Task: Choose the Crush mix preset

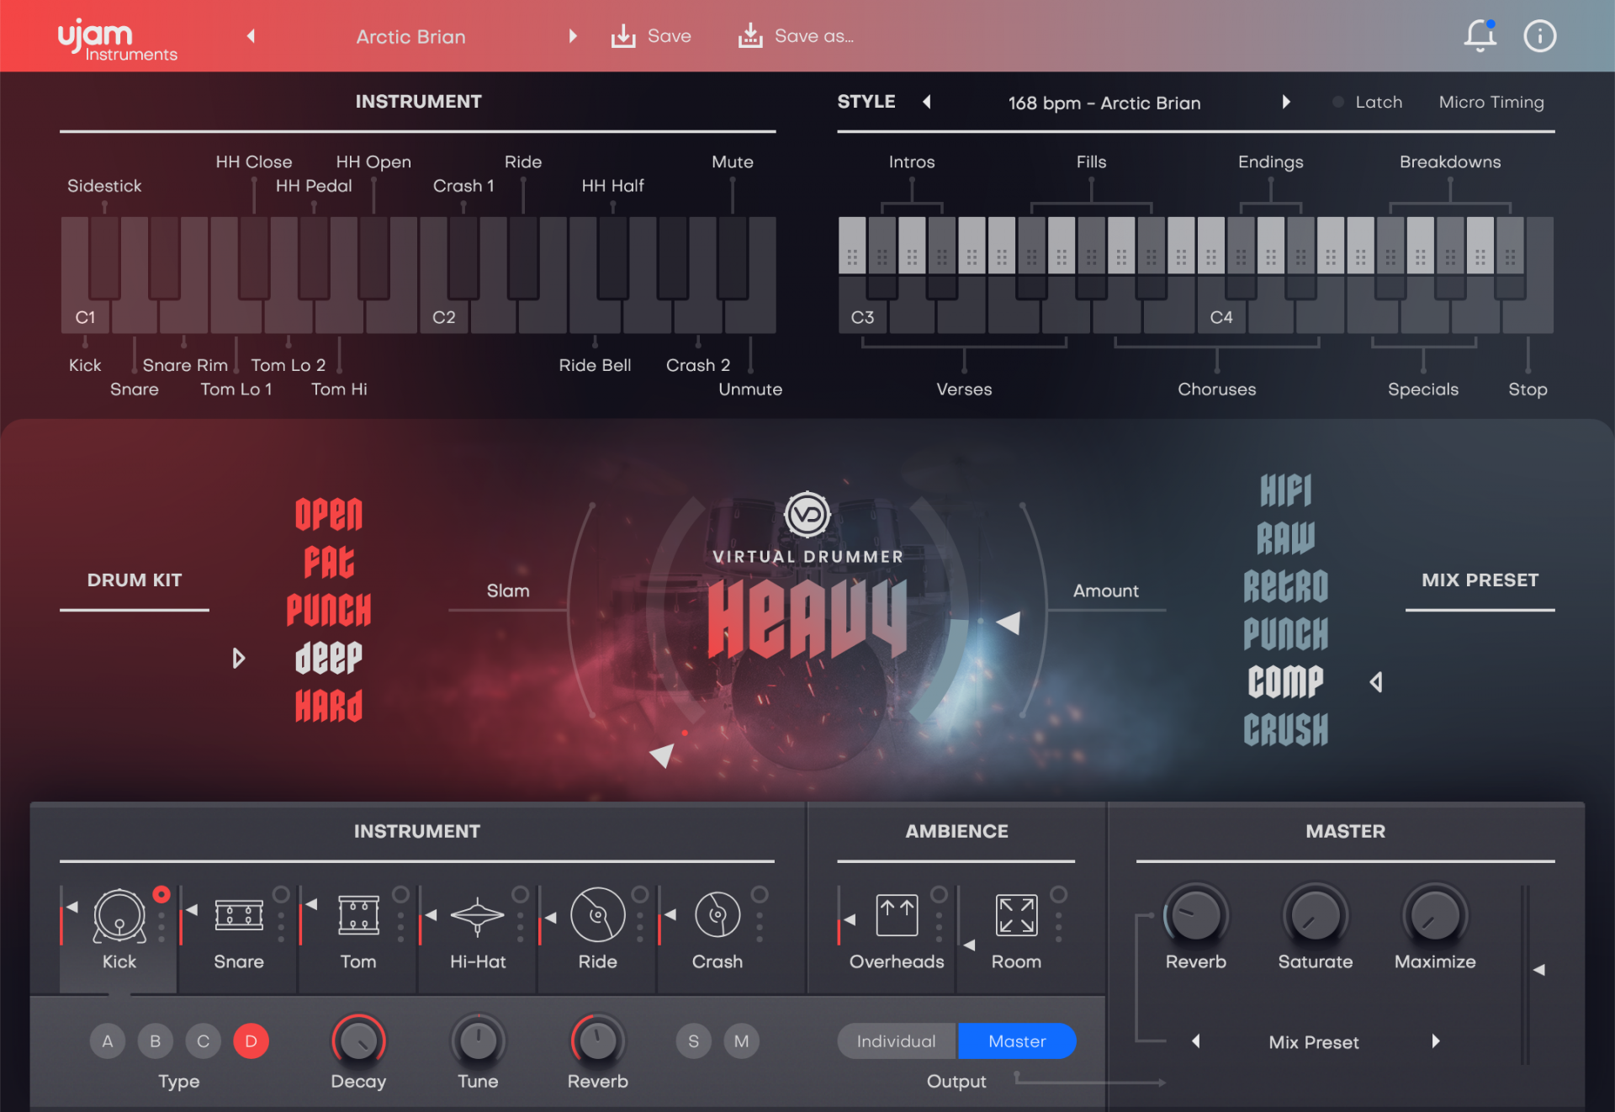Action: pos(1285,729)
